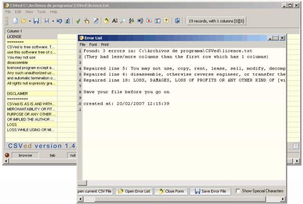Click the Save Error File button
This screenshot has height=204, width=303.
[x=210, y=191]
